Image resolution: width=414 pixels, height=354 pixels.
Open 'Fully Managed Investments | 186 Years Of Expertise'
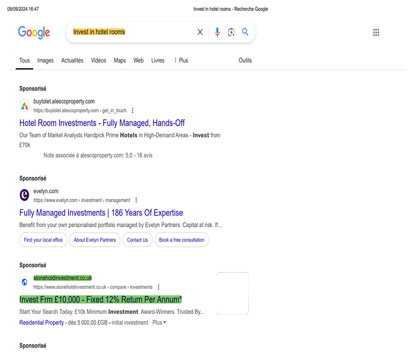pyautogui.click(x=101, y=213)
